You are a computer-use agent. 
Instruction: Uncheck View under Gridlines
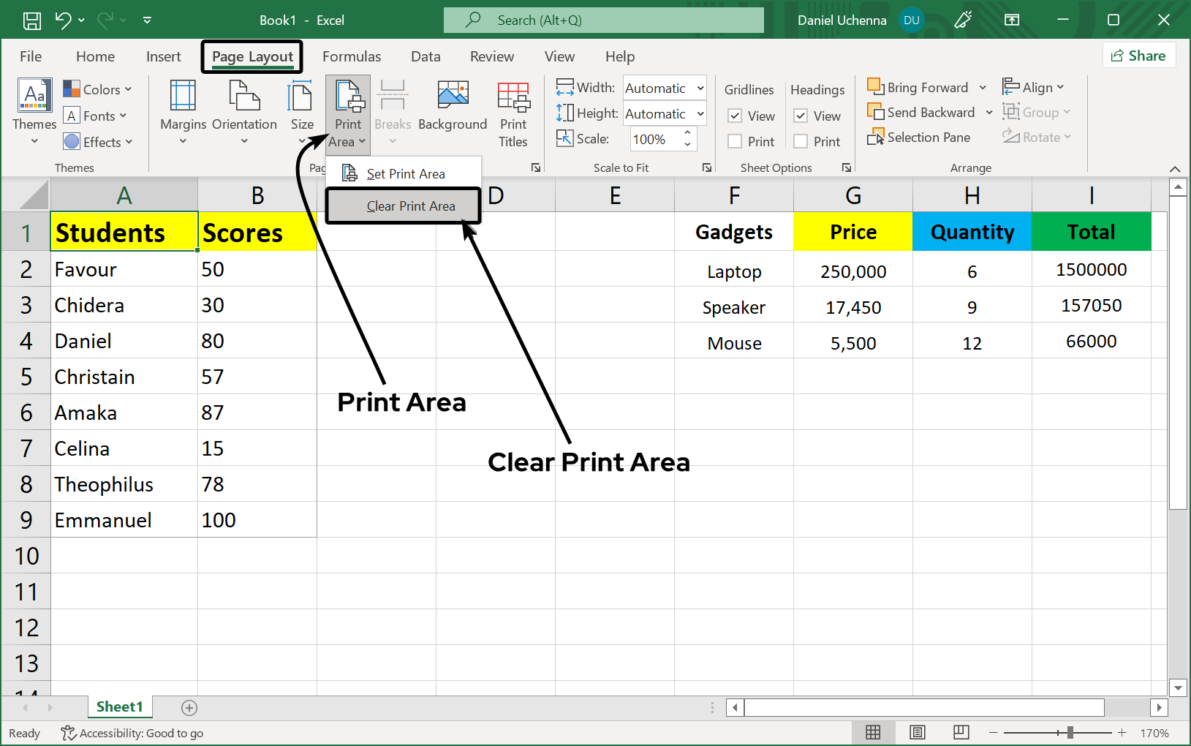pos(735,116)
